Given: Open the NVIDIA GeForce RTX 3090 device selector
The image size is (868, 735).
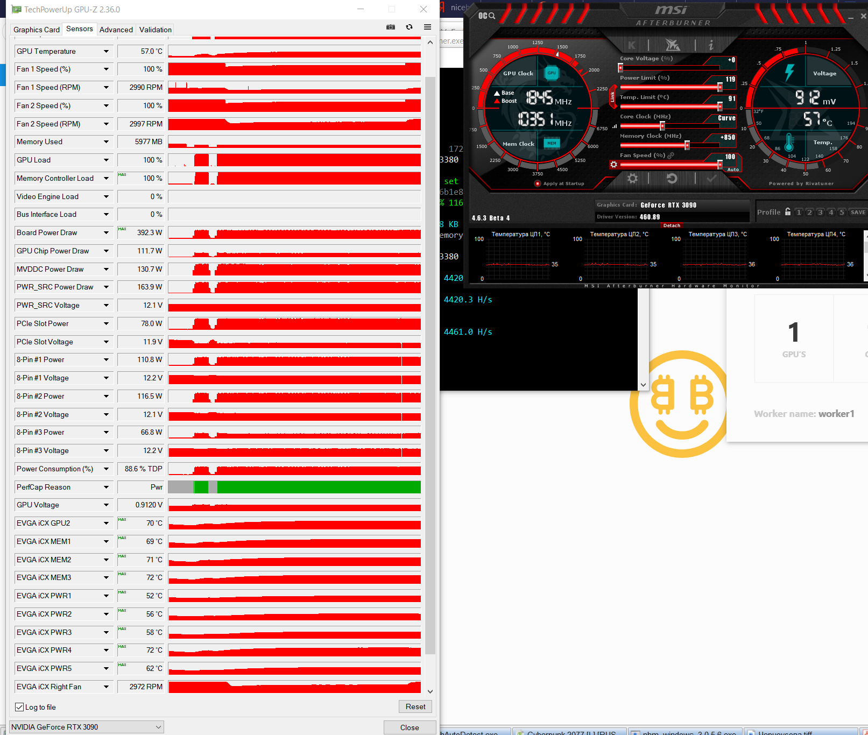Looking at the screenshot, I should pyautogui.click(x=86, y=727).
